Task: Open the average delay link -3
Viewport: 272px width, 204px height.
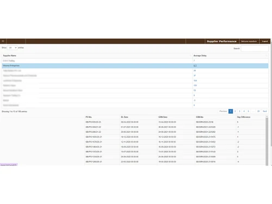Action: 194,100
